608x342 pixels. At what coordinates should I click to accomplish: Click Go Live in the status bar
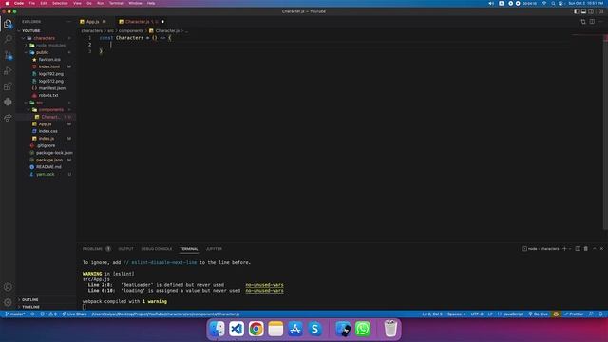point(539,314)
